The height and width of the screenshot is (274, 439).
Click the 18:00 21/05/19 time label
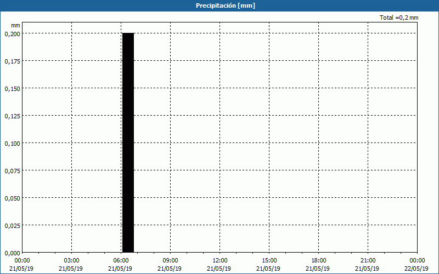pyautogui.click(x=318, y=265)
